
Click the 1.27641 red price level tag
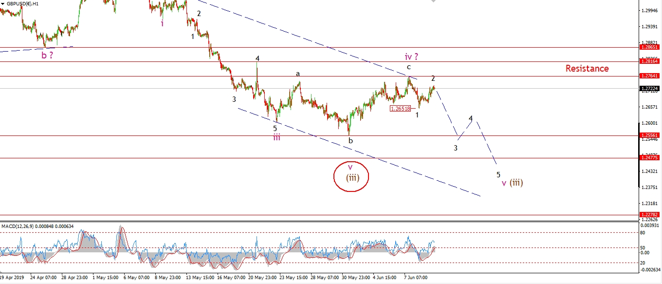650,76
